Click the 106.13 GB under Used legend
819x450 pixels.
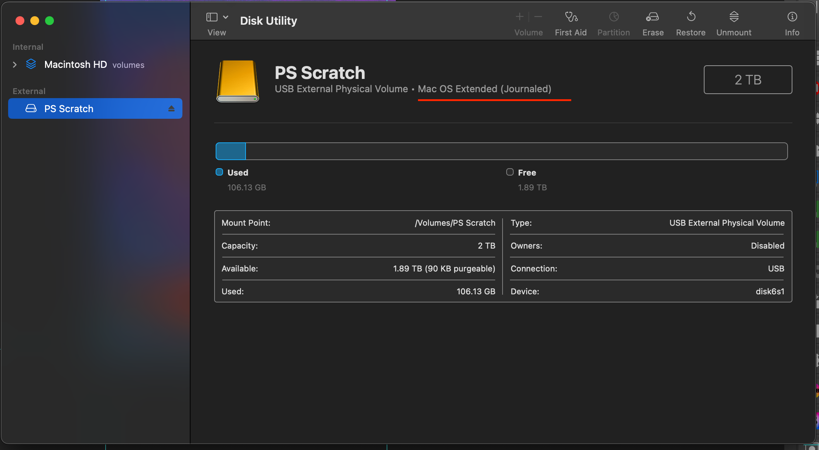click(247, 187)
